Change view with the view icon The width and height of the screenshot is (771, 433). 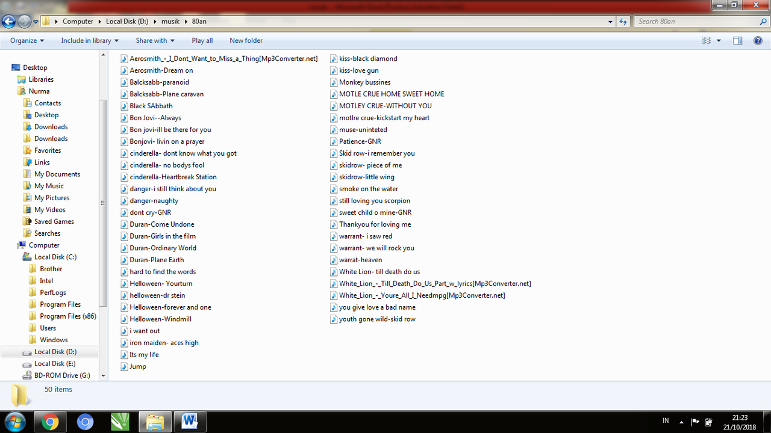pyautogui.click(x=707, y=40)
